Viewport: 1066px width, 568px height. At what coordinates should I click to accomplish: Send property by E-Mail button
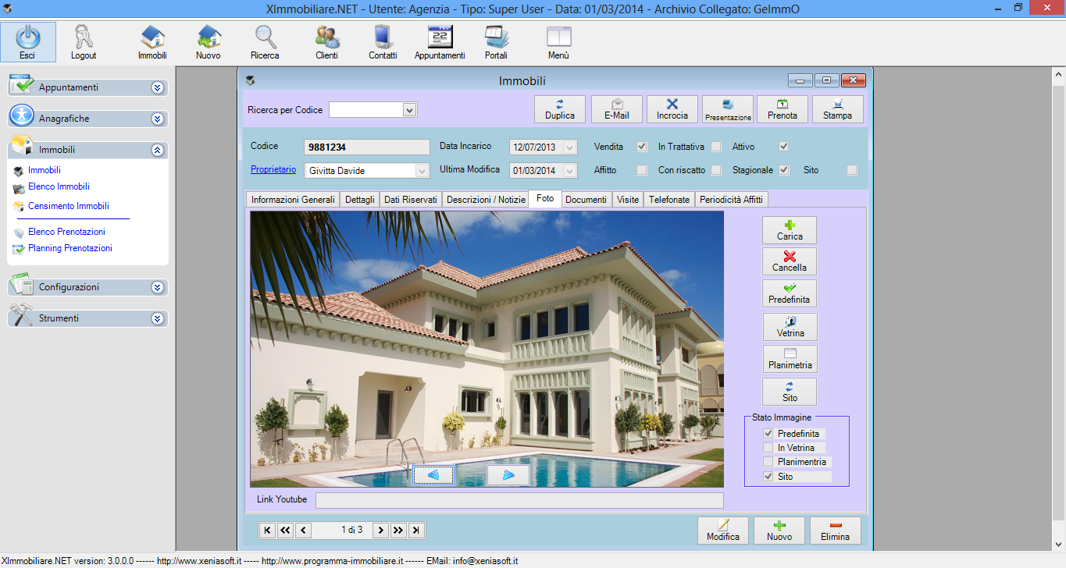(x=617, y=109)
